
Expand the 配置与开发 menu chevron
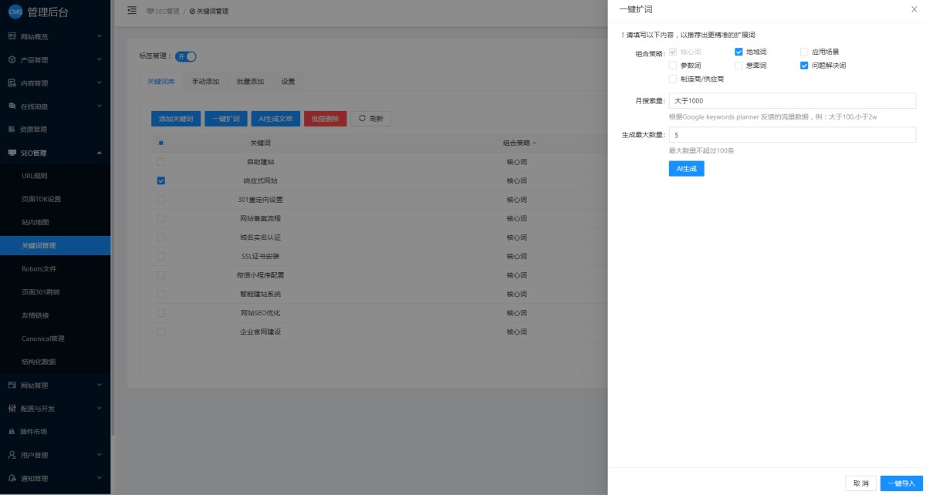click(100, 408)
